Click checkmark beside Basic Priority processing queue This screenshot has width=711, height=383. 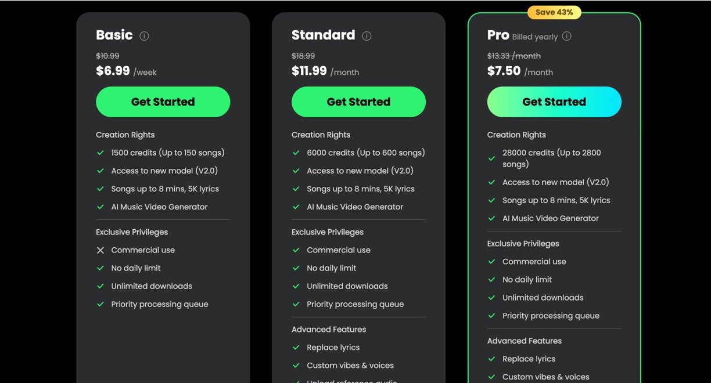pyautogui.click(x=100, y=304)
